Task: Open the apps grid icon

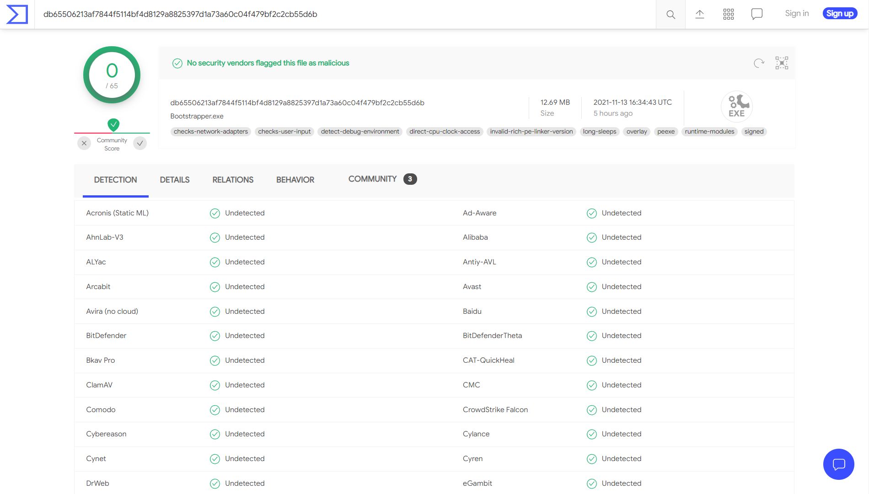Action: tap(729, 14)
